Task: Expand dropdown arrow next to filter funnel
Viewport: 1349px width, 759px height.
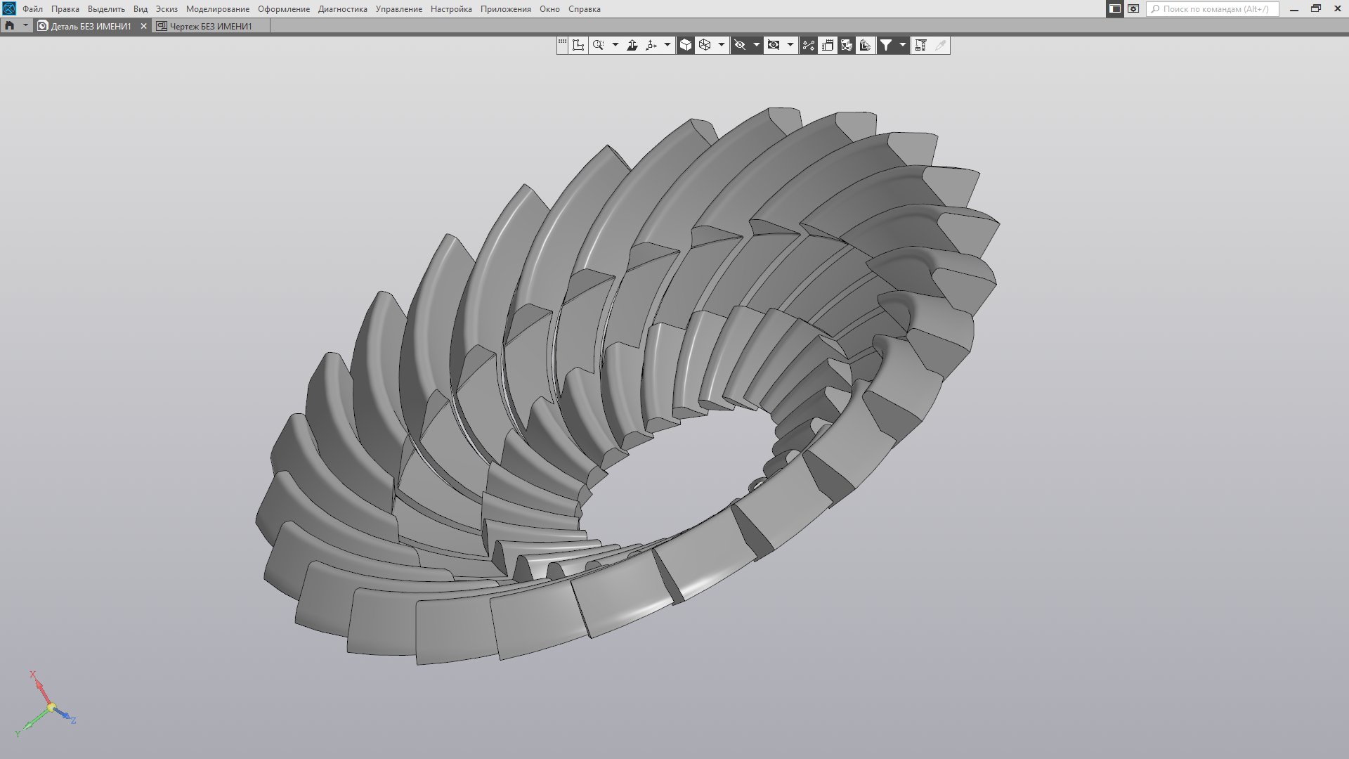Action: [903, 45]
